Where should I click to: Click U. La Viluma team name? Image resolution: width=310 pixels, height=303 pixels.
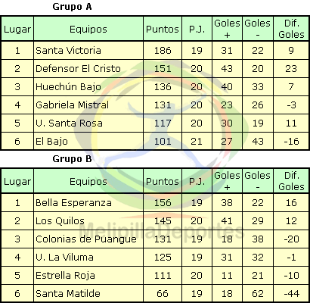point(64,258)
